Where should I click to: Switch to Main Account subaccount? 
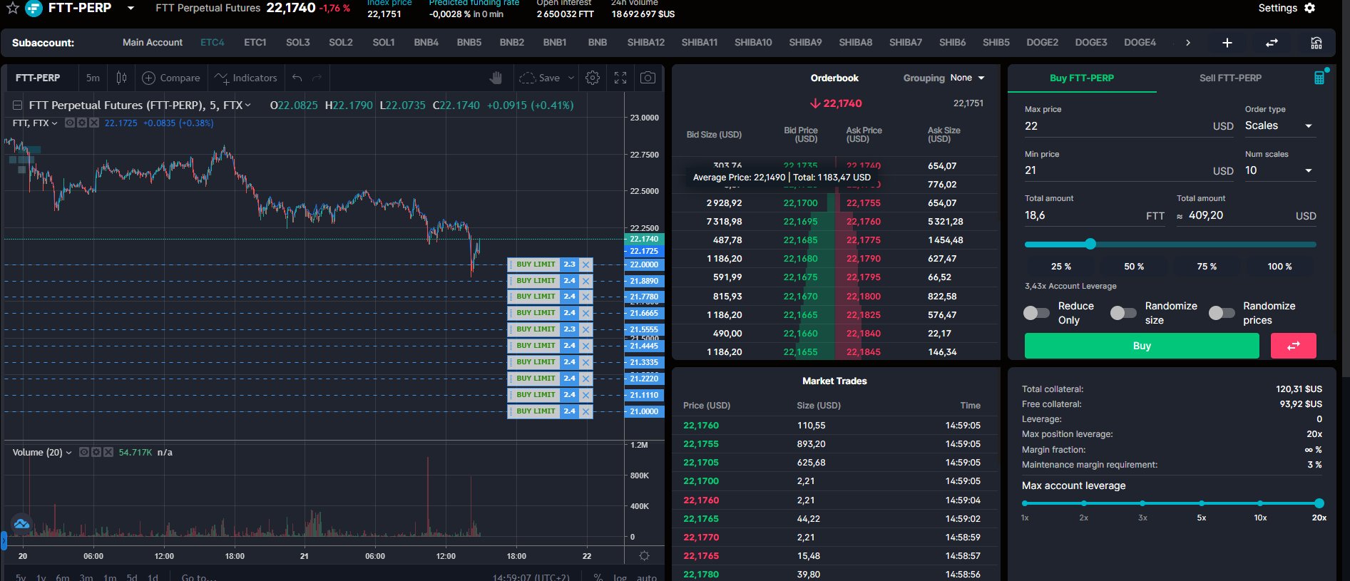coord(153,43)
